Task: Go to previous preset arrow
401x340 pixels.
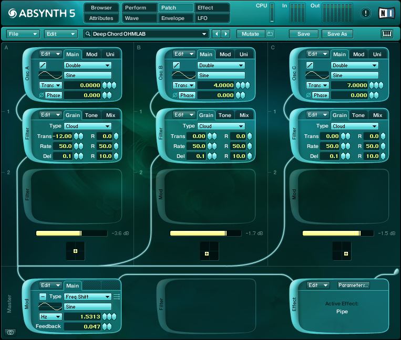Action: coord(217,34)
